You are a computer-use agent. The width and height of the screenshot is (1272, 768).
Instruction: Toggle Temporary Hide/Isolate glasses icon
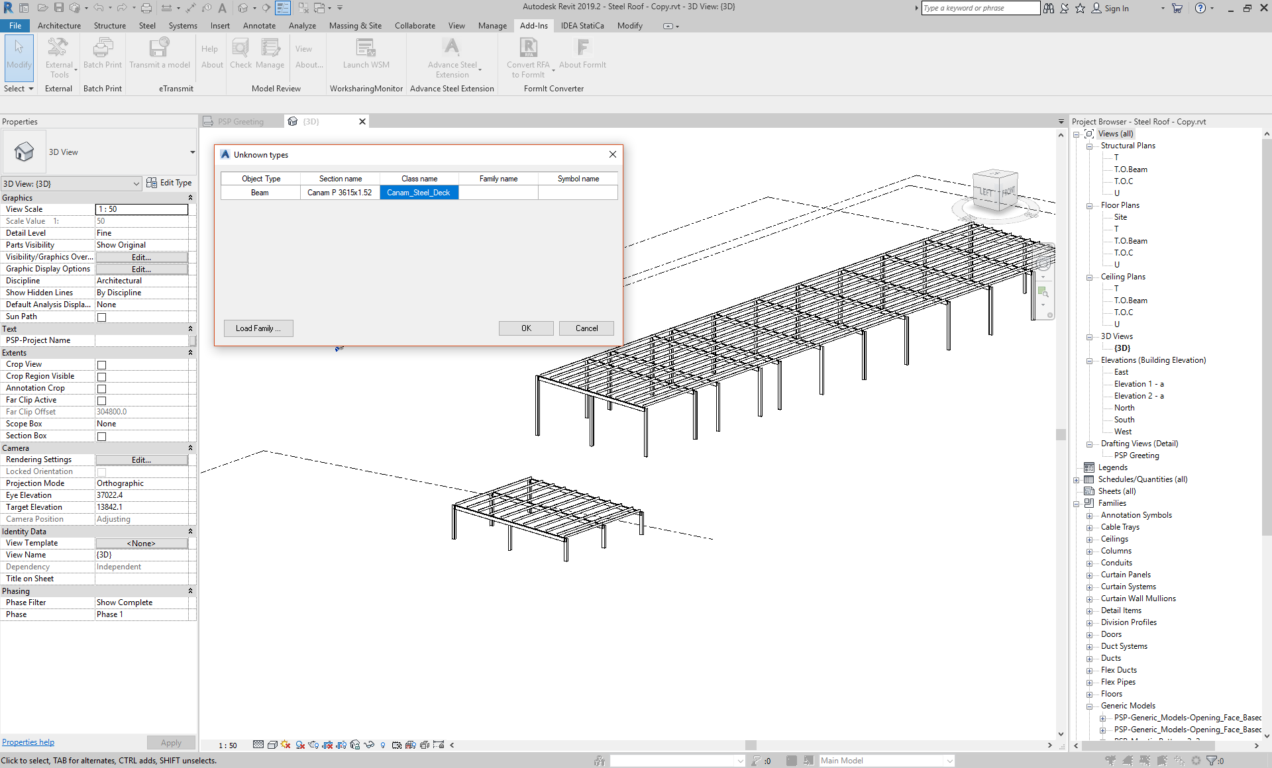coord(369,745)
